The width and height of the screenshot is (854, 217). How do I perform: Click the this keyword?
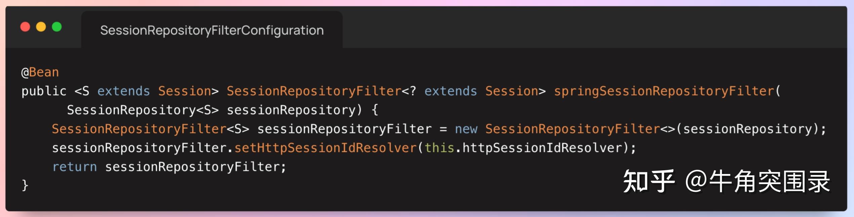[439, 148]
